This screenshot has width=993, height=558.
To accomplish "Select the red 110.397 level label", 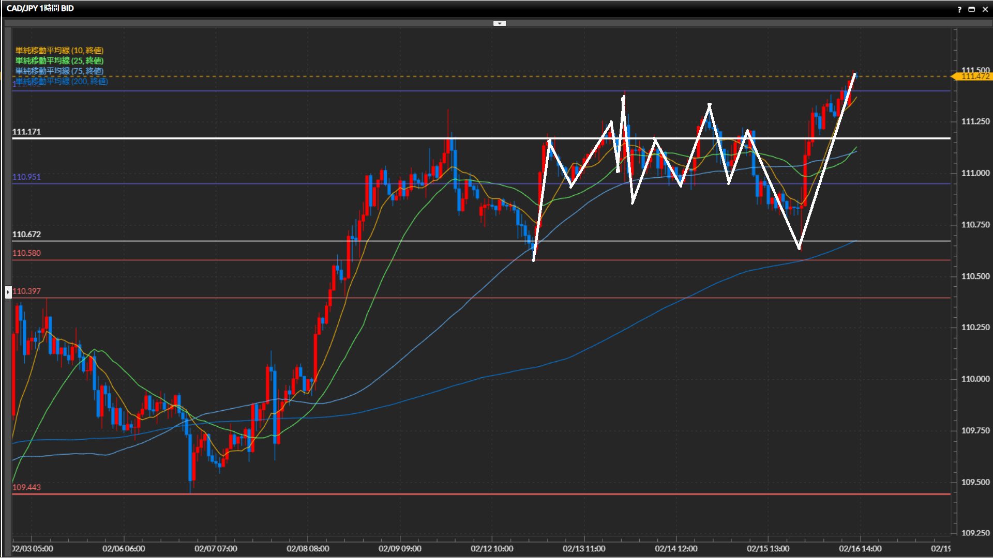I will pyautogui.click(x=26, y=291).
